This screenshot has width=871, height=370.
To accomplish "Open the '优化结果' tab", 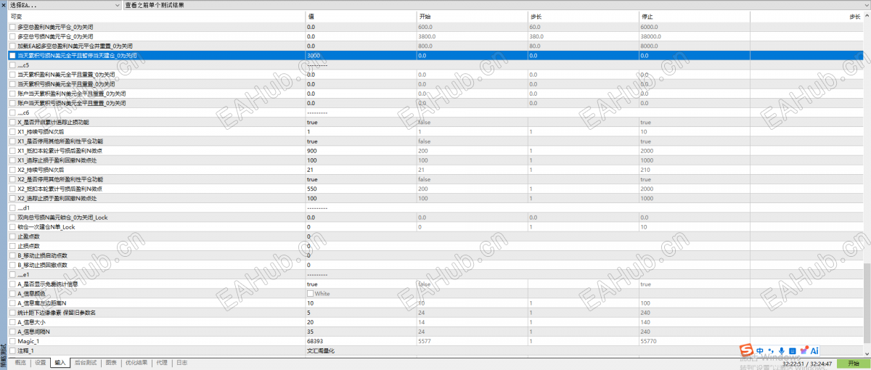I will [137, 363].
